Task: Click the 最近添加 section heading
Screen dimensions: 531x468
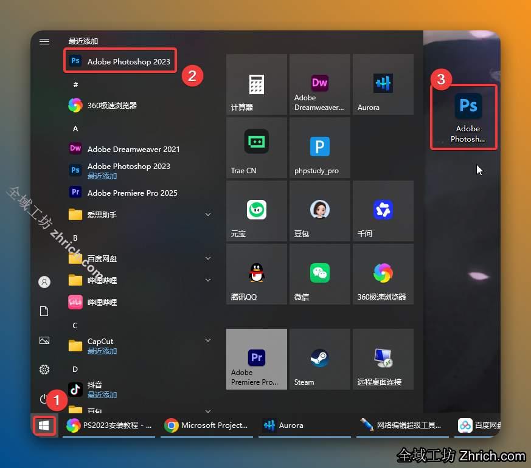Action: pyautogui.click(x=83, y=41)
